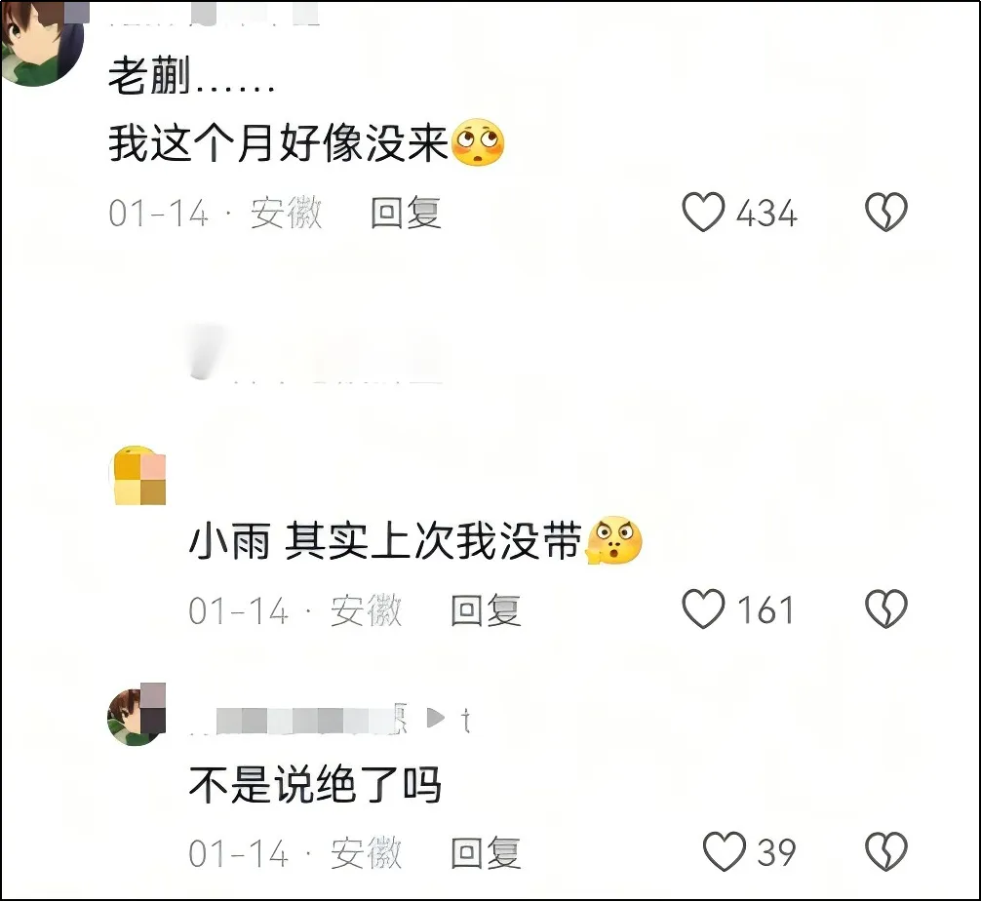
Task: Like the comment with 434 likes
Action: coord(703,212)
